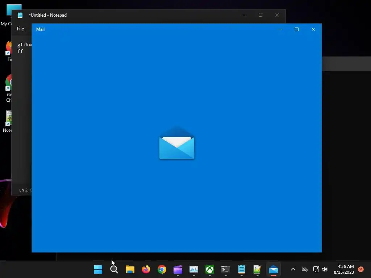Minimize the Notepad window
371x278 pixels.
coord(244,15)
